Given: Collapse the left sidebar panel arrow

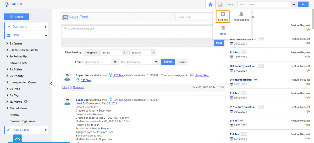Looking at the screenshot, I should [51, 83].
